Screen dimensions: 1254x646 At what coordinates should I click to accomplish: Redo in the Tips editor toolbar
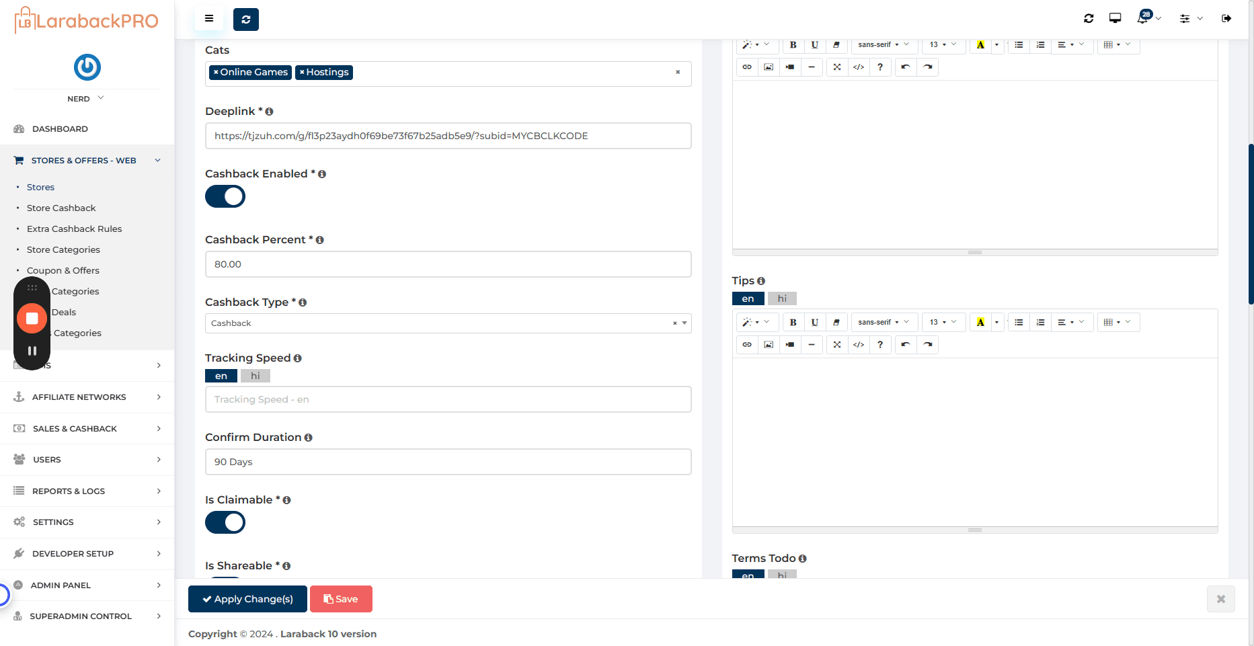click(x=928, y=345)
